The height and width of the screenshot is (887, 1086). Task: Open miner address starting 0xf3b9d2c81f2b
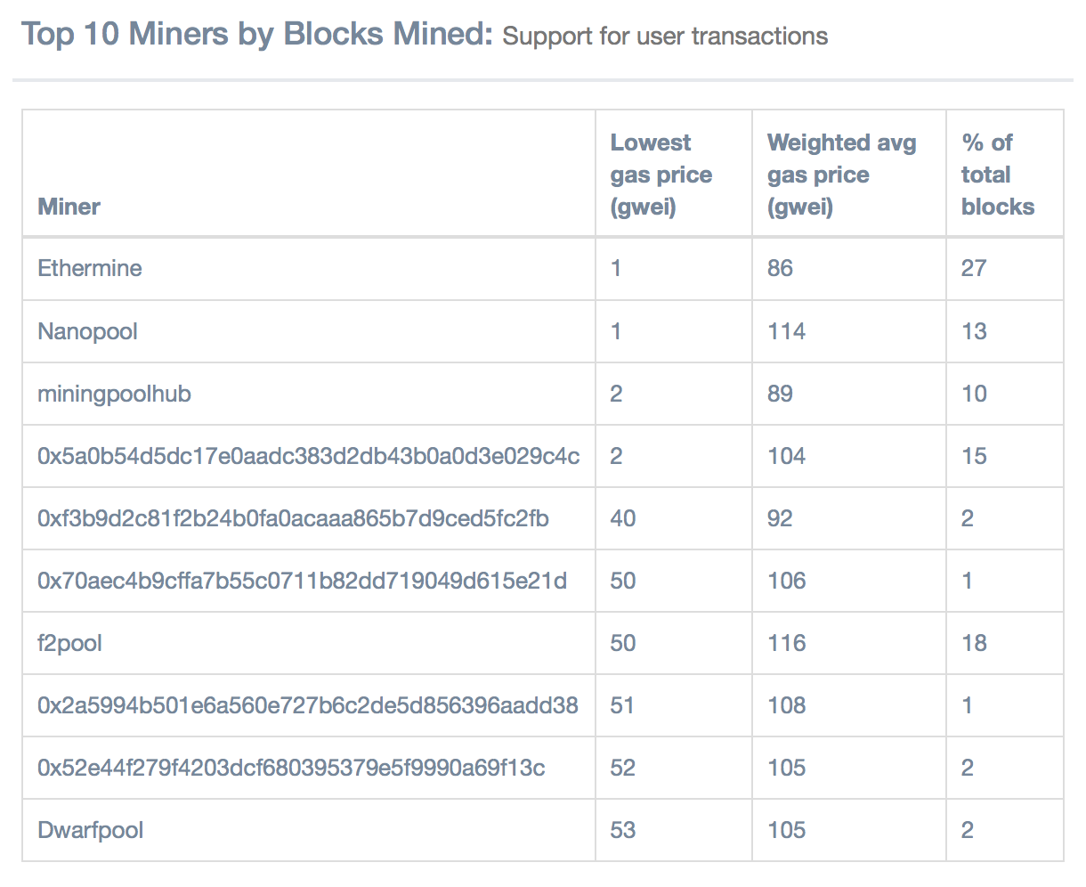coord(293,518)
